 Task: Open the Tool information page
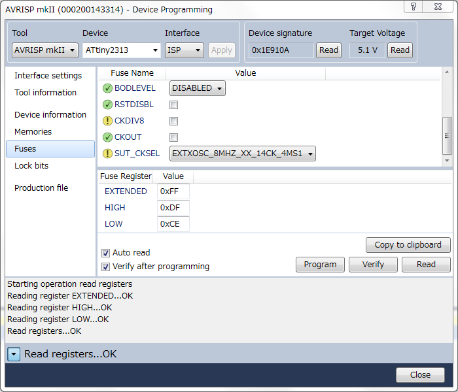point(46,93)
